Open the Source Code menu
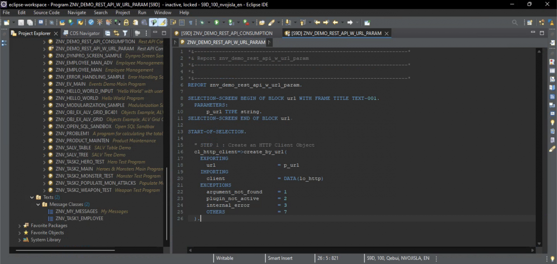This screenshot has width=557, height=264. pos(46,12)
